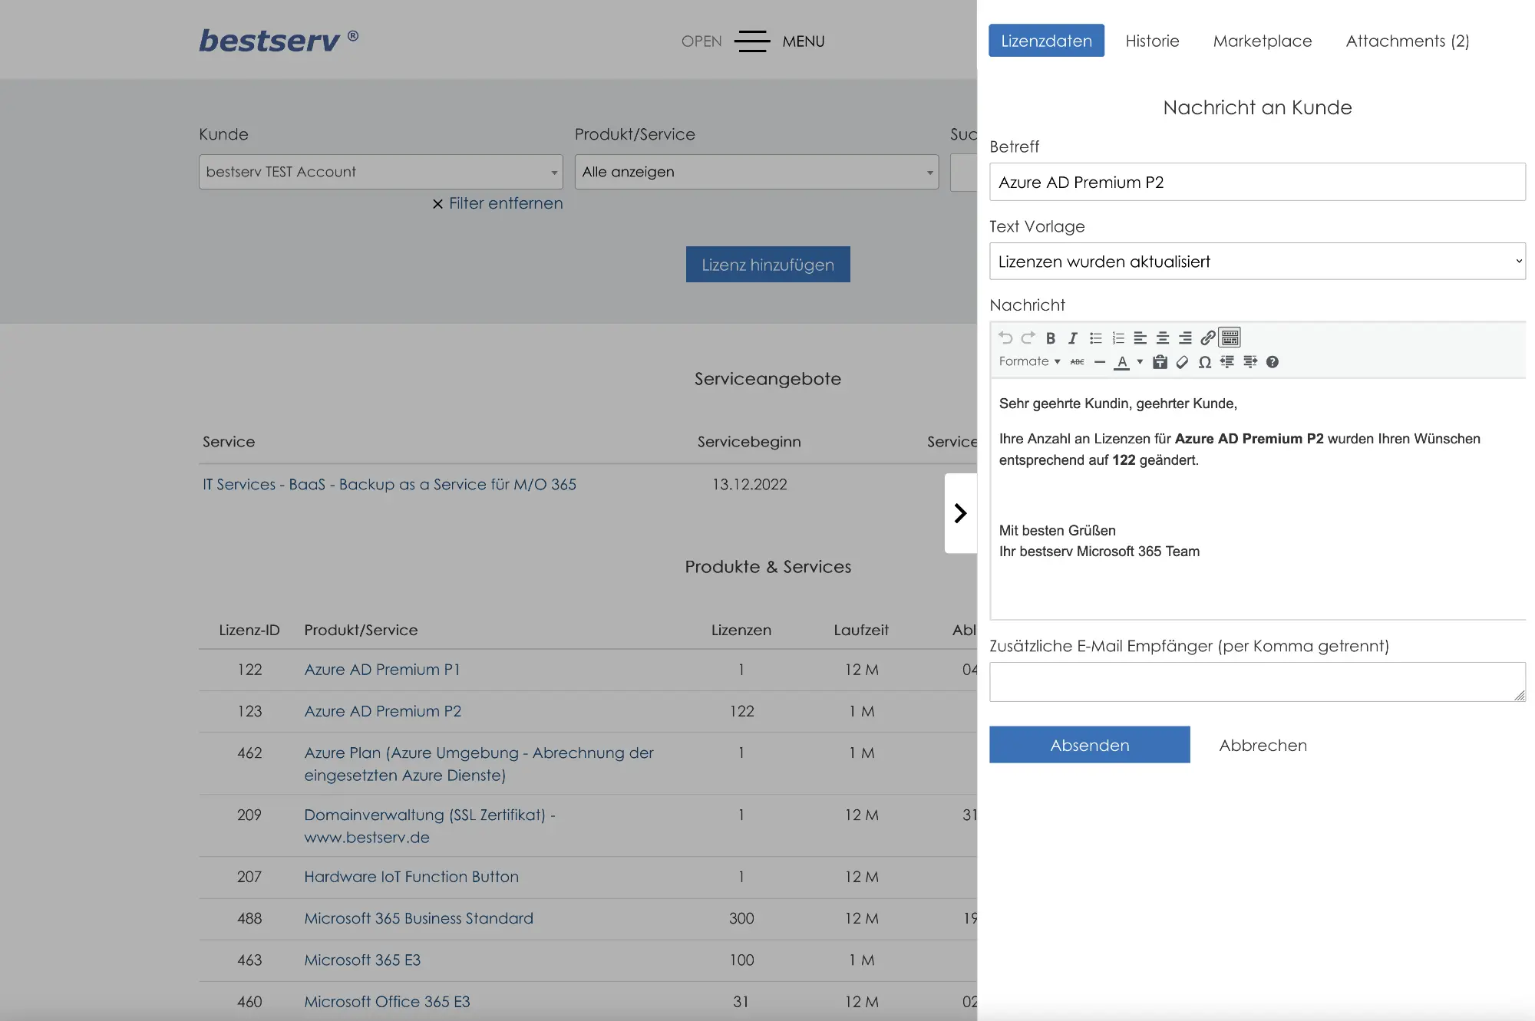
Task: Increase the text indent
Action: pyautogui.click(x=1250, y=362)
